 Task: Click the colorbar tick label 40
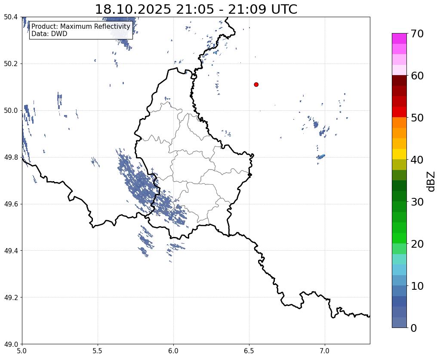417,160
